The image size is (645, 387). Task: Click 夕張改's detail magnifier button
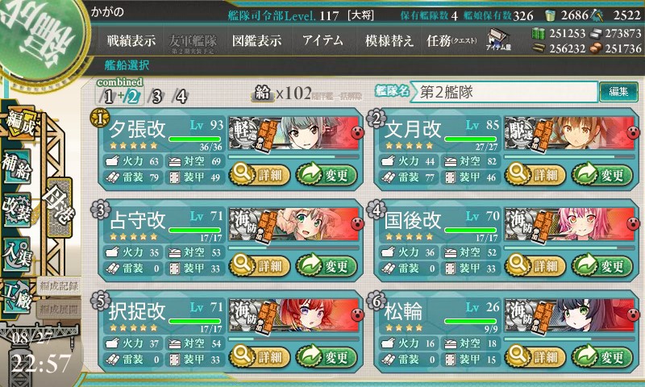[x=260, y=174]
